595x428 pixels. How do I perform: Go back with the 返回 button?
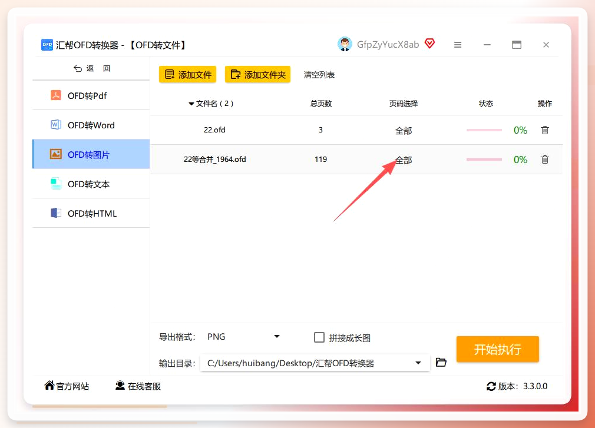click(x=91, y=68)
